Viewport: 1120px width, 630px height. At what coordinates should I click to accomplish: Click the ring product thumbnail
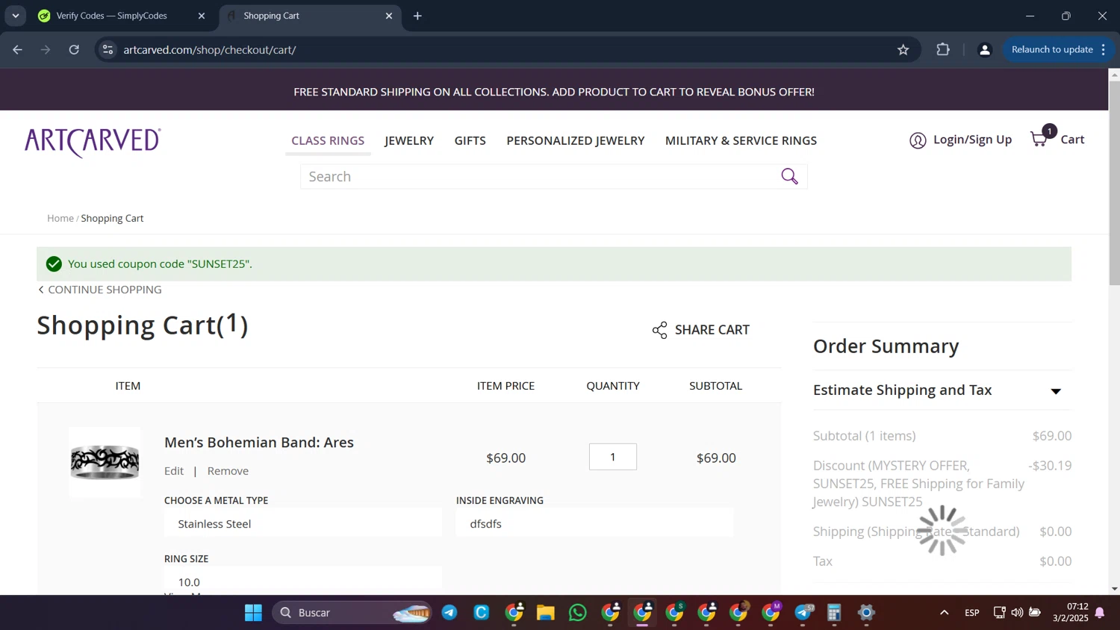pyautogui.click(x=105, y=462)
